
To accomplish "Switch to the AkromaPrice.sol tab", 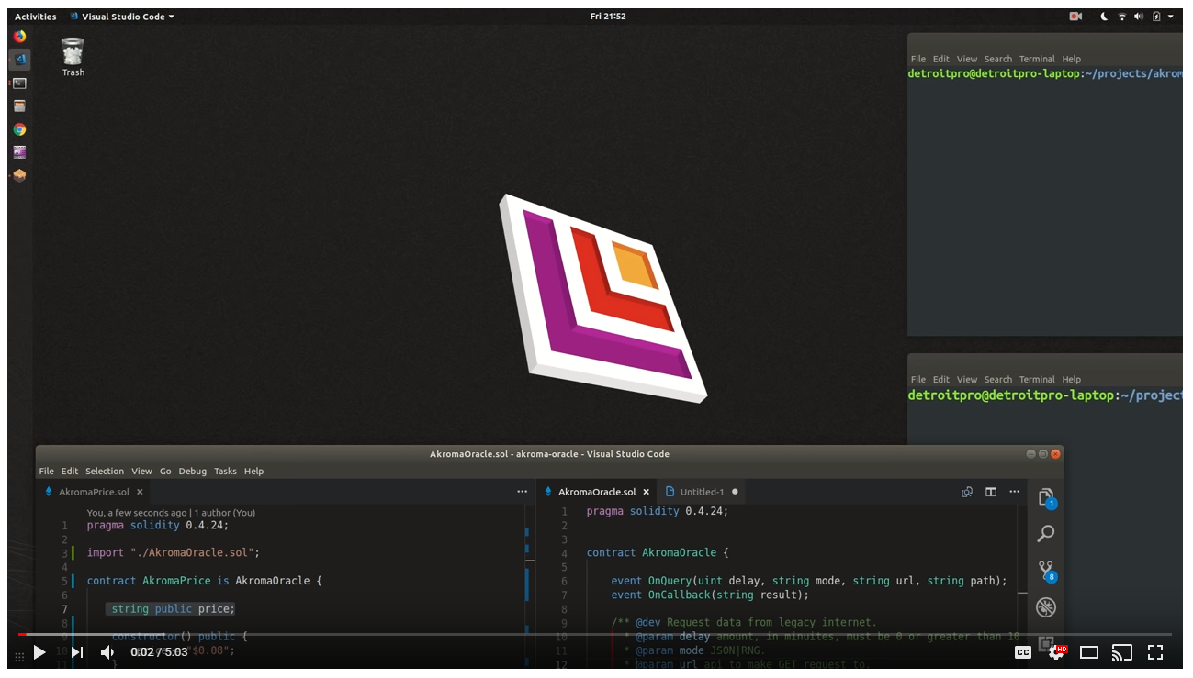I will click(x=94, y=492).
